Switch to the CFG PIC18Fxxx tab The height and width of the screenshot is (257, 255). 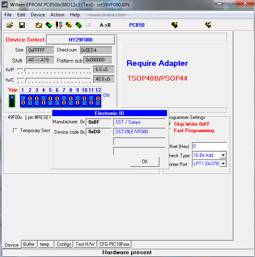(114, 244)
